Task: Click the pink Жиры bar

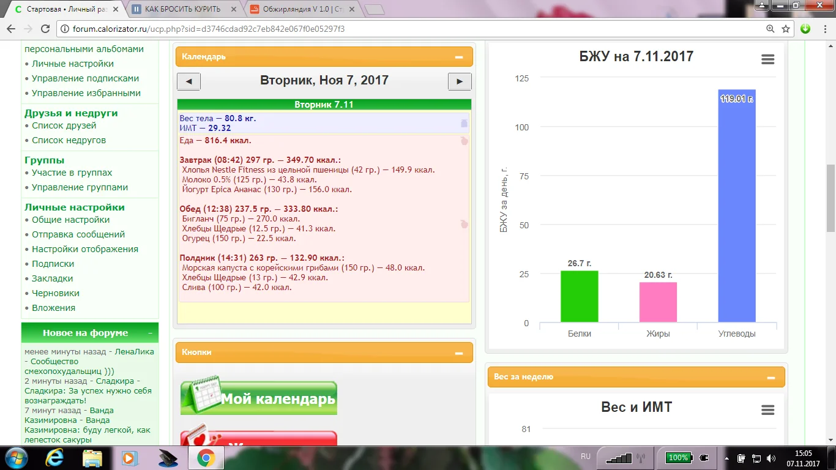Action: click(x=658, y=302)
